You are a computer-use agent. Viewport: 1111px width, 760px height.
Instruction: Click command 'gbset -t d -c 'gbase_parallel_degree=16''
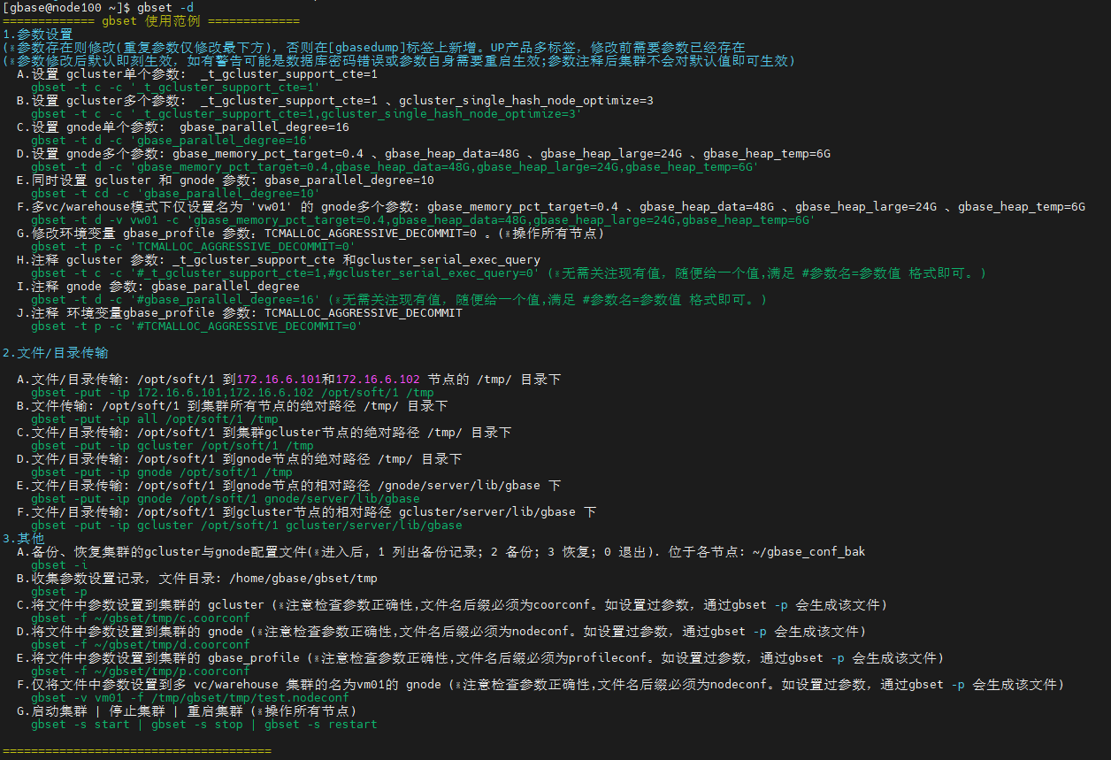172,140
